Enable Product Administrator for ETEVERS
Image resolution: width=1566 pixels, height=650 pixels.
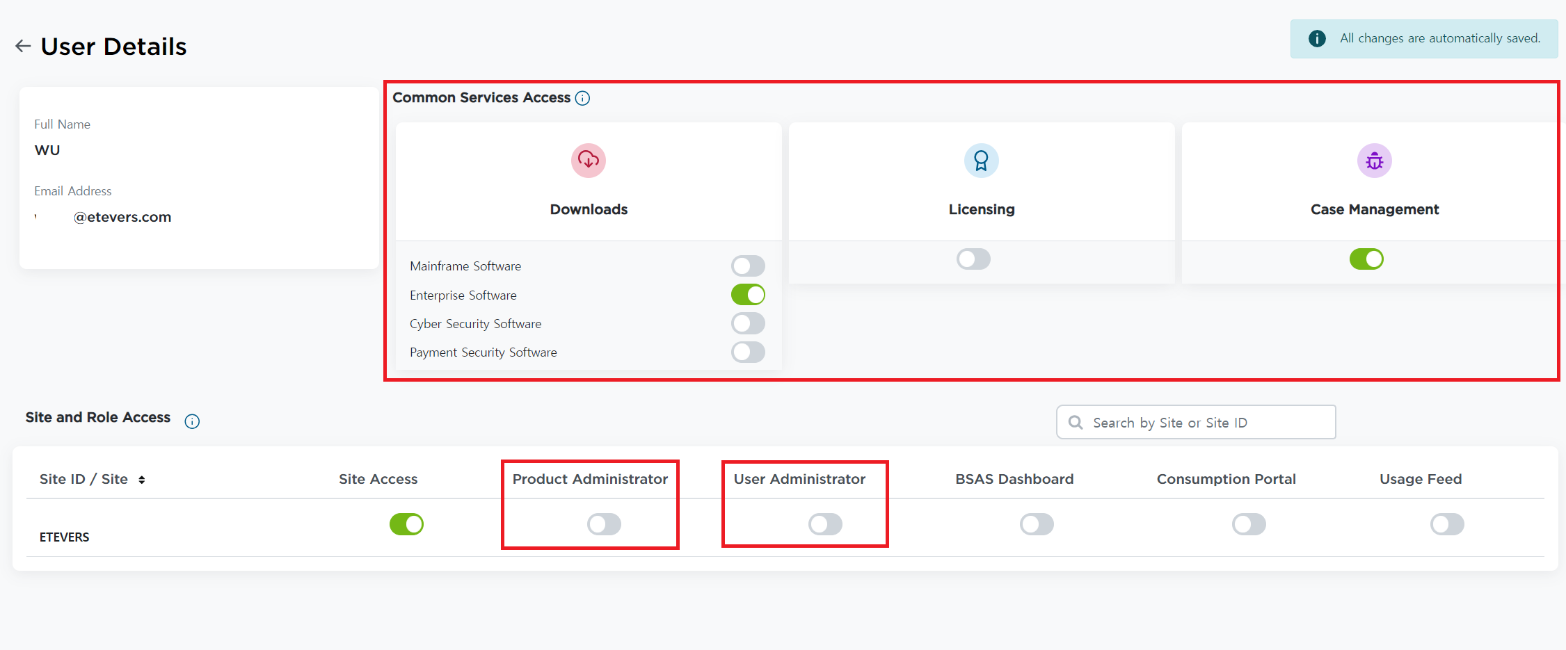[x=604, y=524]
